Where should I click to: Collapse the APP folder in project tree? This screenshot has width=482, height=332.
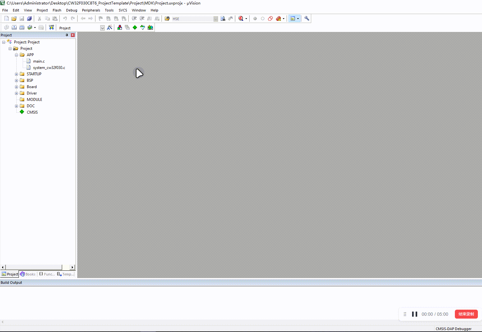16,55
